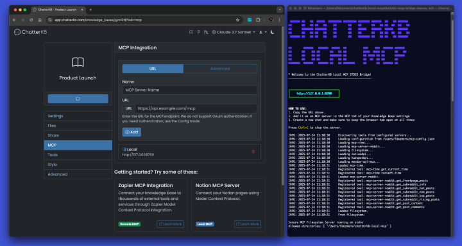Bookmark the page with the star icon

tap(237, 20)
